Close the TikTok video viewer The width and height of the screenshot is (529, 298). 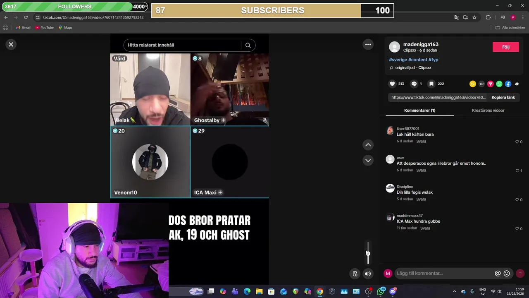pos(11,44)
